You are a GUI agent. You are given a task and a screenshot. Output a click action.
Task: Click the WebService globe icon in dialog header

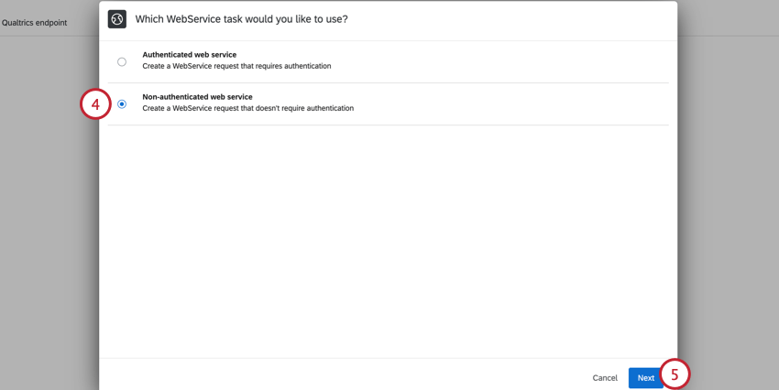117,19
